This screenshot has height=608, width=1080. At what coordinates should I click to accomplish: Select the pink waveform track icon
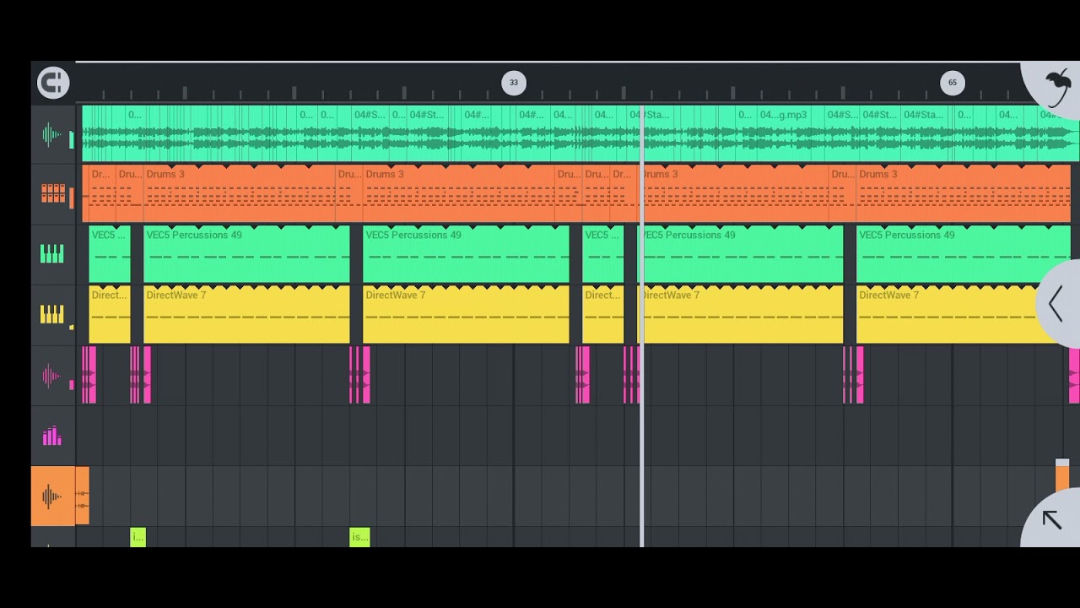52,376
